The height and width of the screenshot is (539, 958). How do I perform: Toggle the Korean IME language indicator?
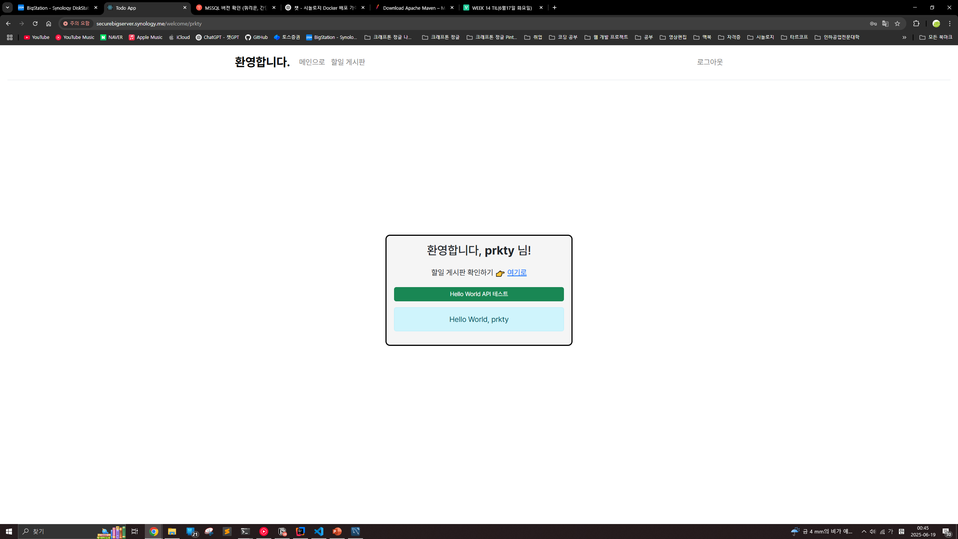pos(891,532)
